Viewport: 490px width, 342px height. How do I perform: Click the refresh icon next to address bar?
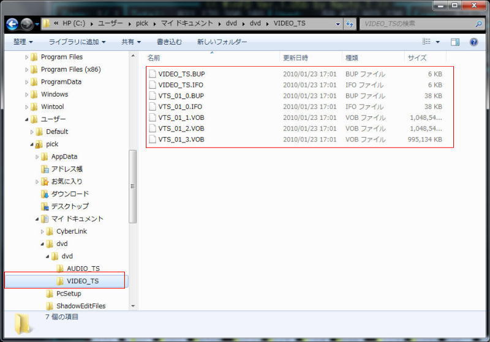click(x=349, y=24)
